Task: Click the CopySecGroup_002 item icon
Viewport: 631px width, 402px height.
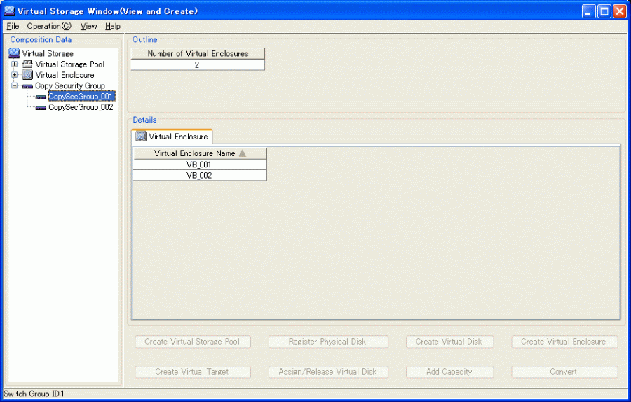Action: click(x=41, y=108)
